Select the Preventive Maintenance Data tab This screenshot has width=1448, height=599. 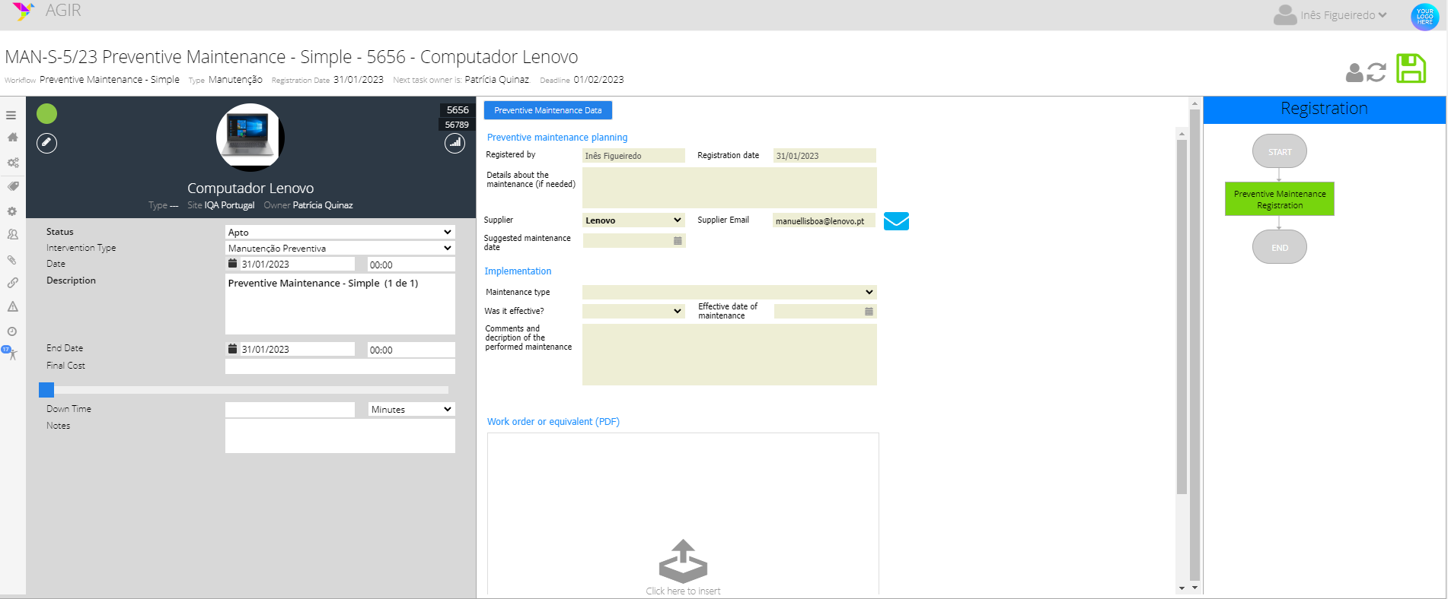tap(548, 110)
